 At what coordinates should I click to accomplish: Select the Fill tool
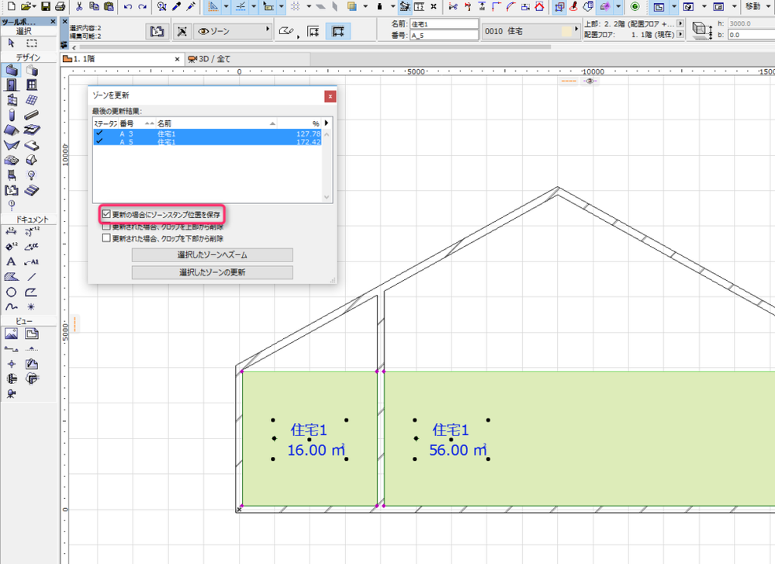point(12,277)
